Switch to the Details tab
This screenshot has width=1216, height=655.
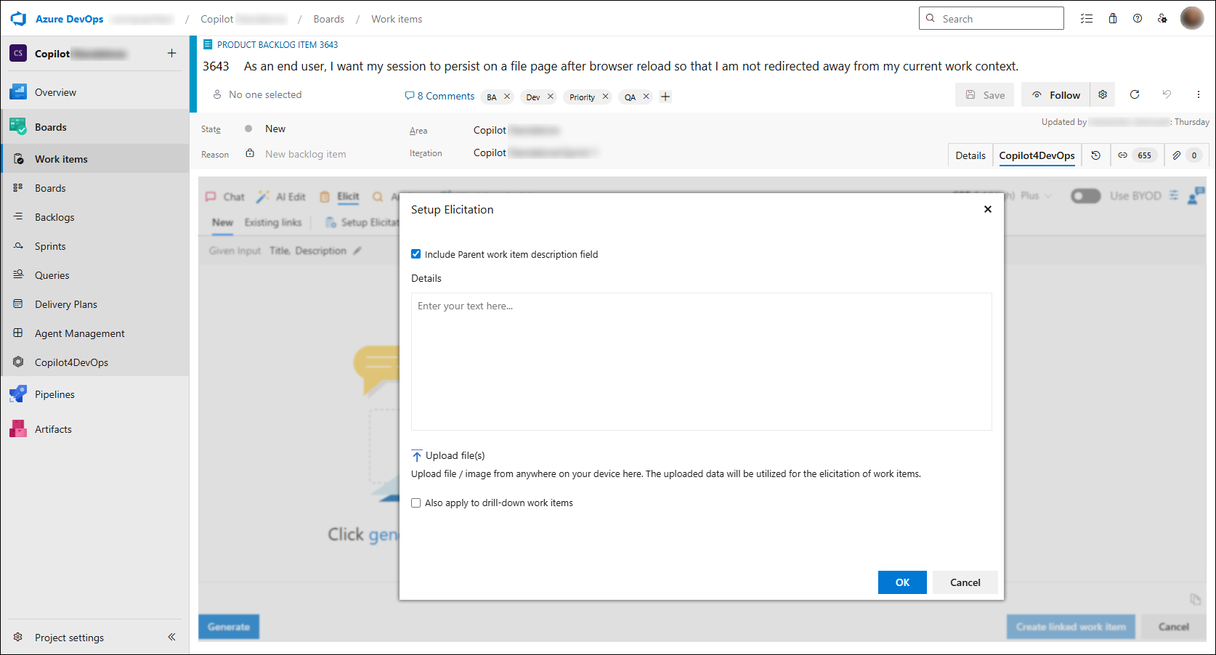(970, 155)
